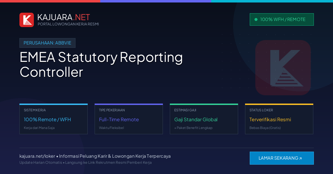The width and height of the screenshot is (333, 174).
Task: Click the Kerja dari Mana Saja text
Action: coord(39,128)
